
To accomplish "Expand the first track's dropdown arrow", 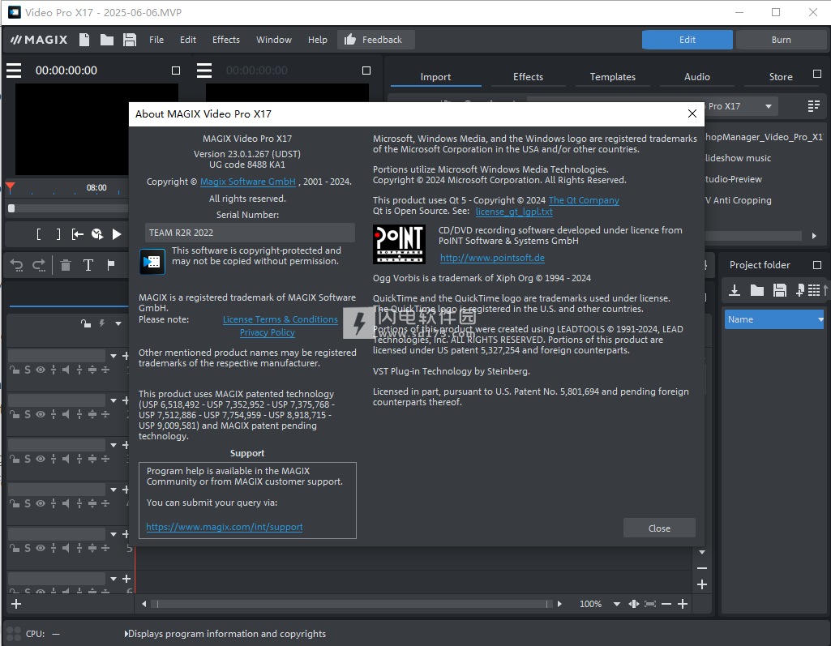I will (x=114, y=356).
